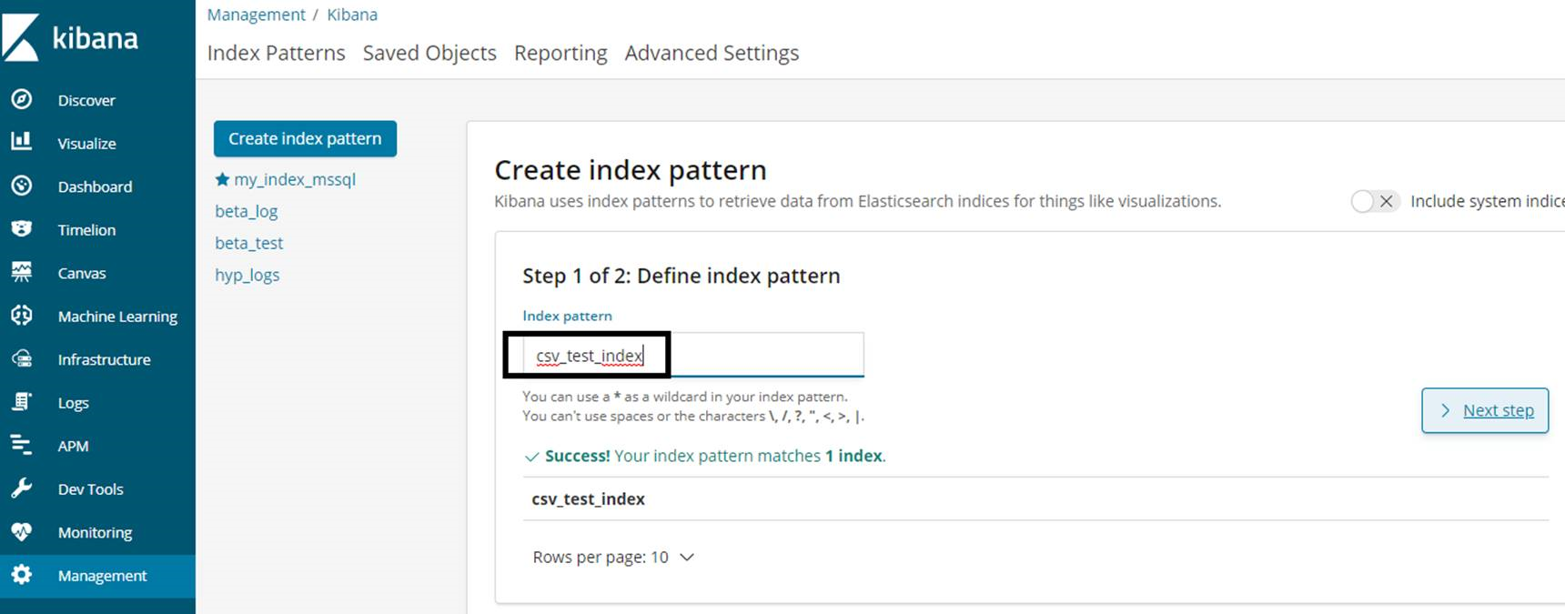Open Infrastructure via its cloud icon
Screen dimensions: 1565x614
click(x=22, y=358)
